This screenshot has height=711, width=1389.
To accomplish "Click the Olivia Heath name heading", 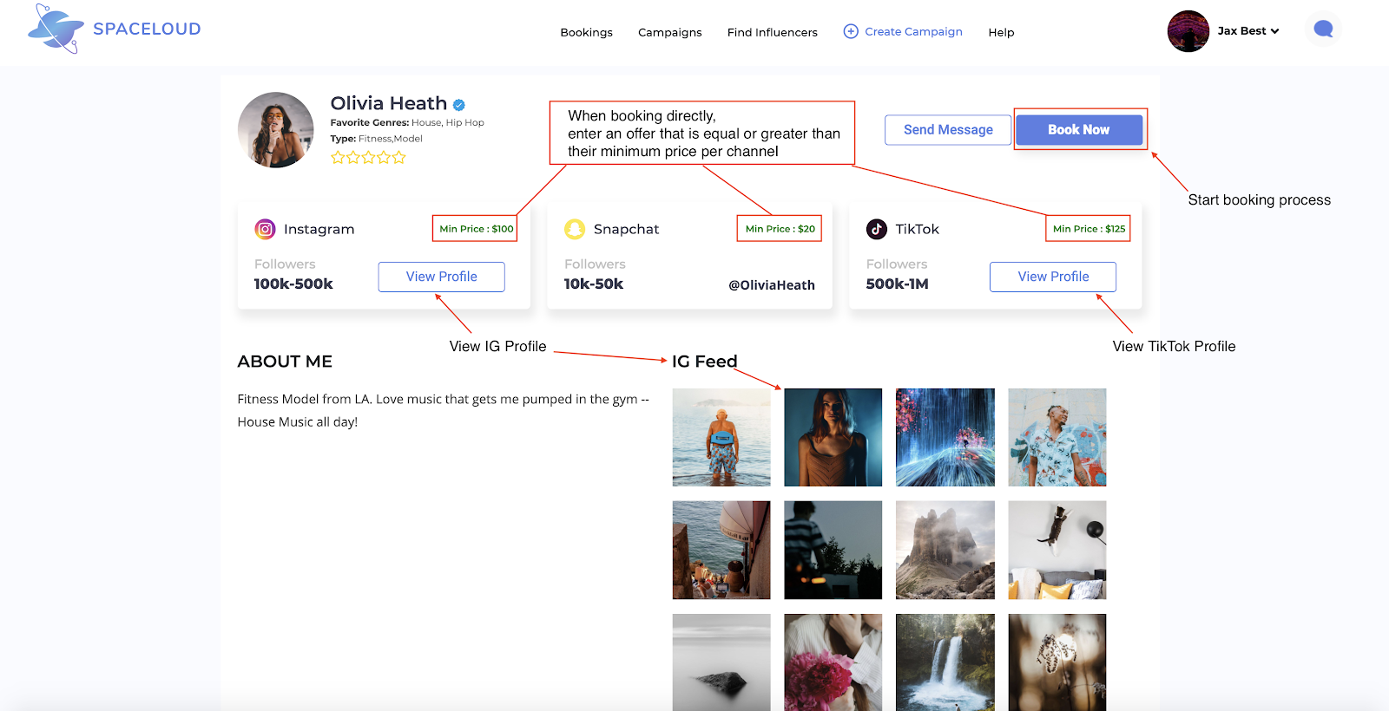I will click(388, 103).
